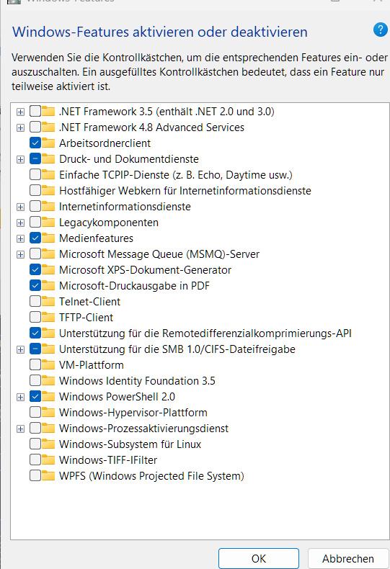
Task: Click folder icon beside Windows-Subsystem für Linux
Action: [x=48, y=444]
